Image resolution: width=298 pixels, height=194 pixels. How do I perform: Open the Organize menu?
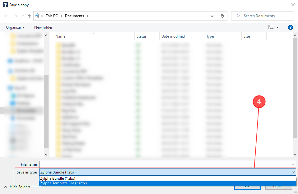pyautogui.click(x=15, y=27)
